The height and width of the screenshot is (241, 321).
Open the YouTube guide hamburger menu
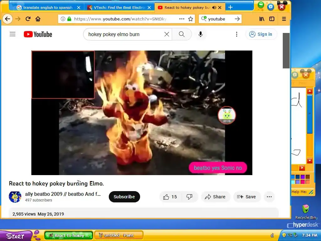click(x=13, y=34)
